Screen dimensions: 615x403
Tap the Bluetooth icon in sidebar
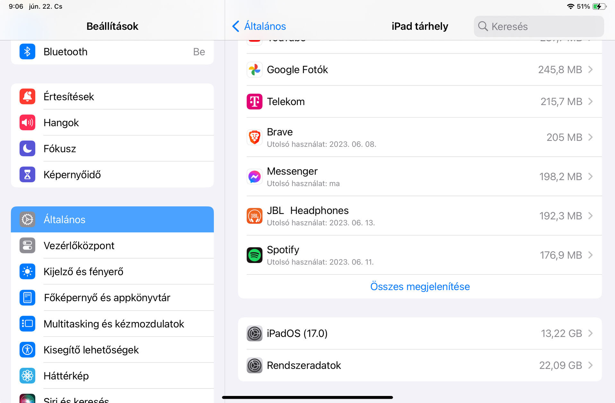click(x=27, y=52)
